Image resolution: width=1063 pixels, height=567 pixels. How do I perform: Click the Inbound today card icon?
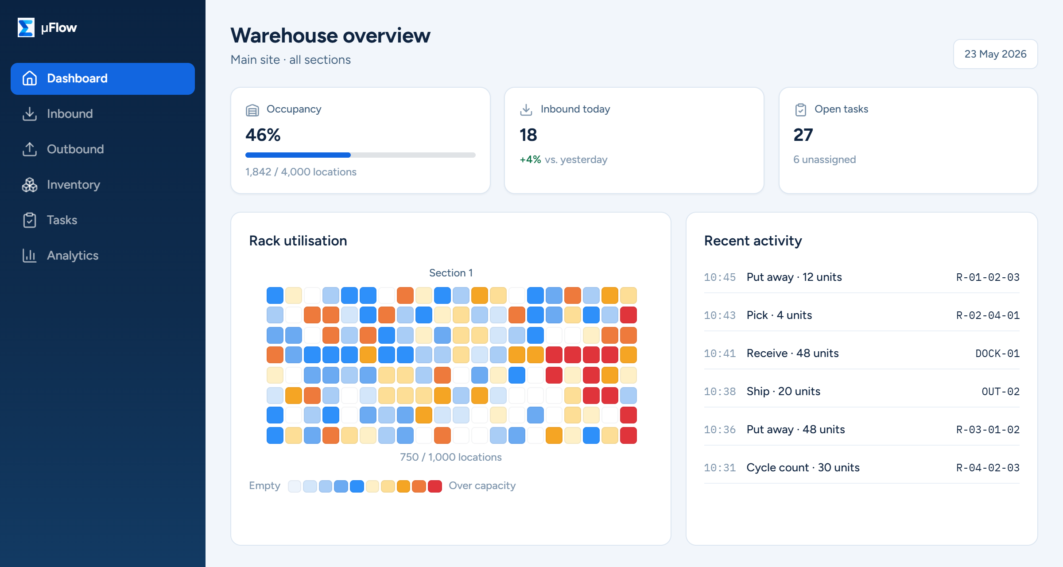(x=526, y=110)
